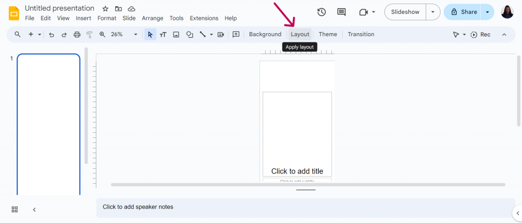Add a comment with the toolbar icon

(x=236, y=34)
